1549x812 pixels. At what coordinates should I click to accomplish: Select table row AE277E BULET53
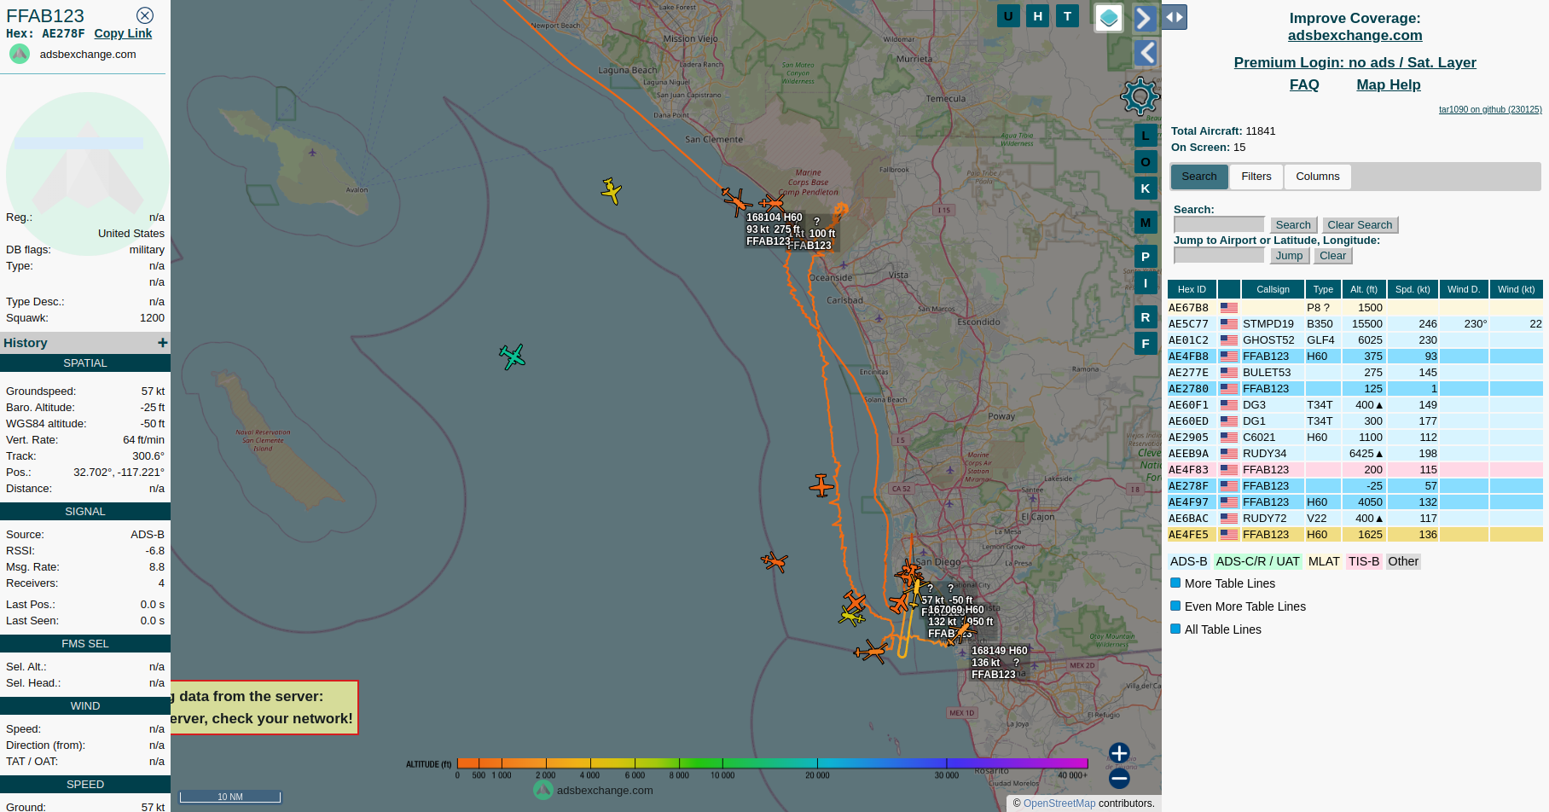tap(1355, 373)
